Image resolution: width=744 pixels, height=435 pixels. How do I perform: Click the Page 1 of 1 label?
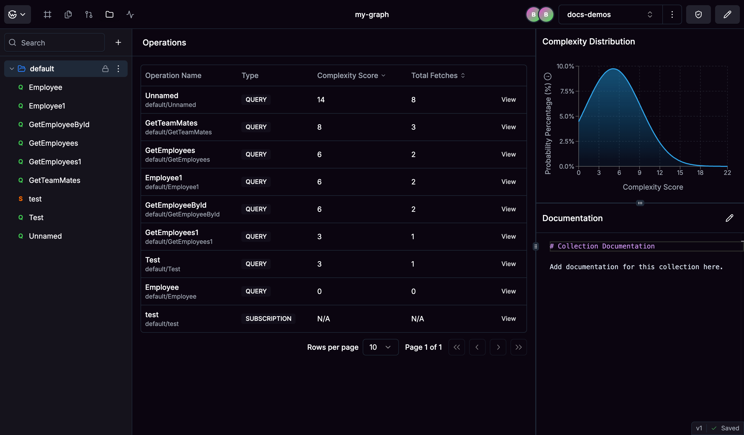[423, 347]
